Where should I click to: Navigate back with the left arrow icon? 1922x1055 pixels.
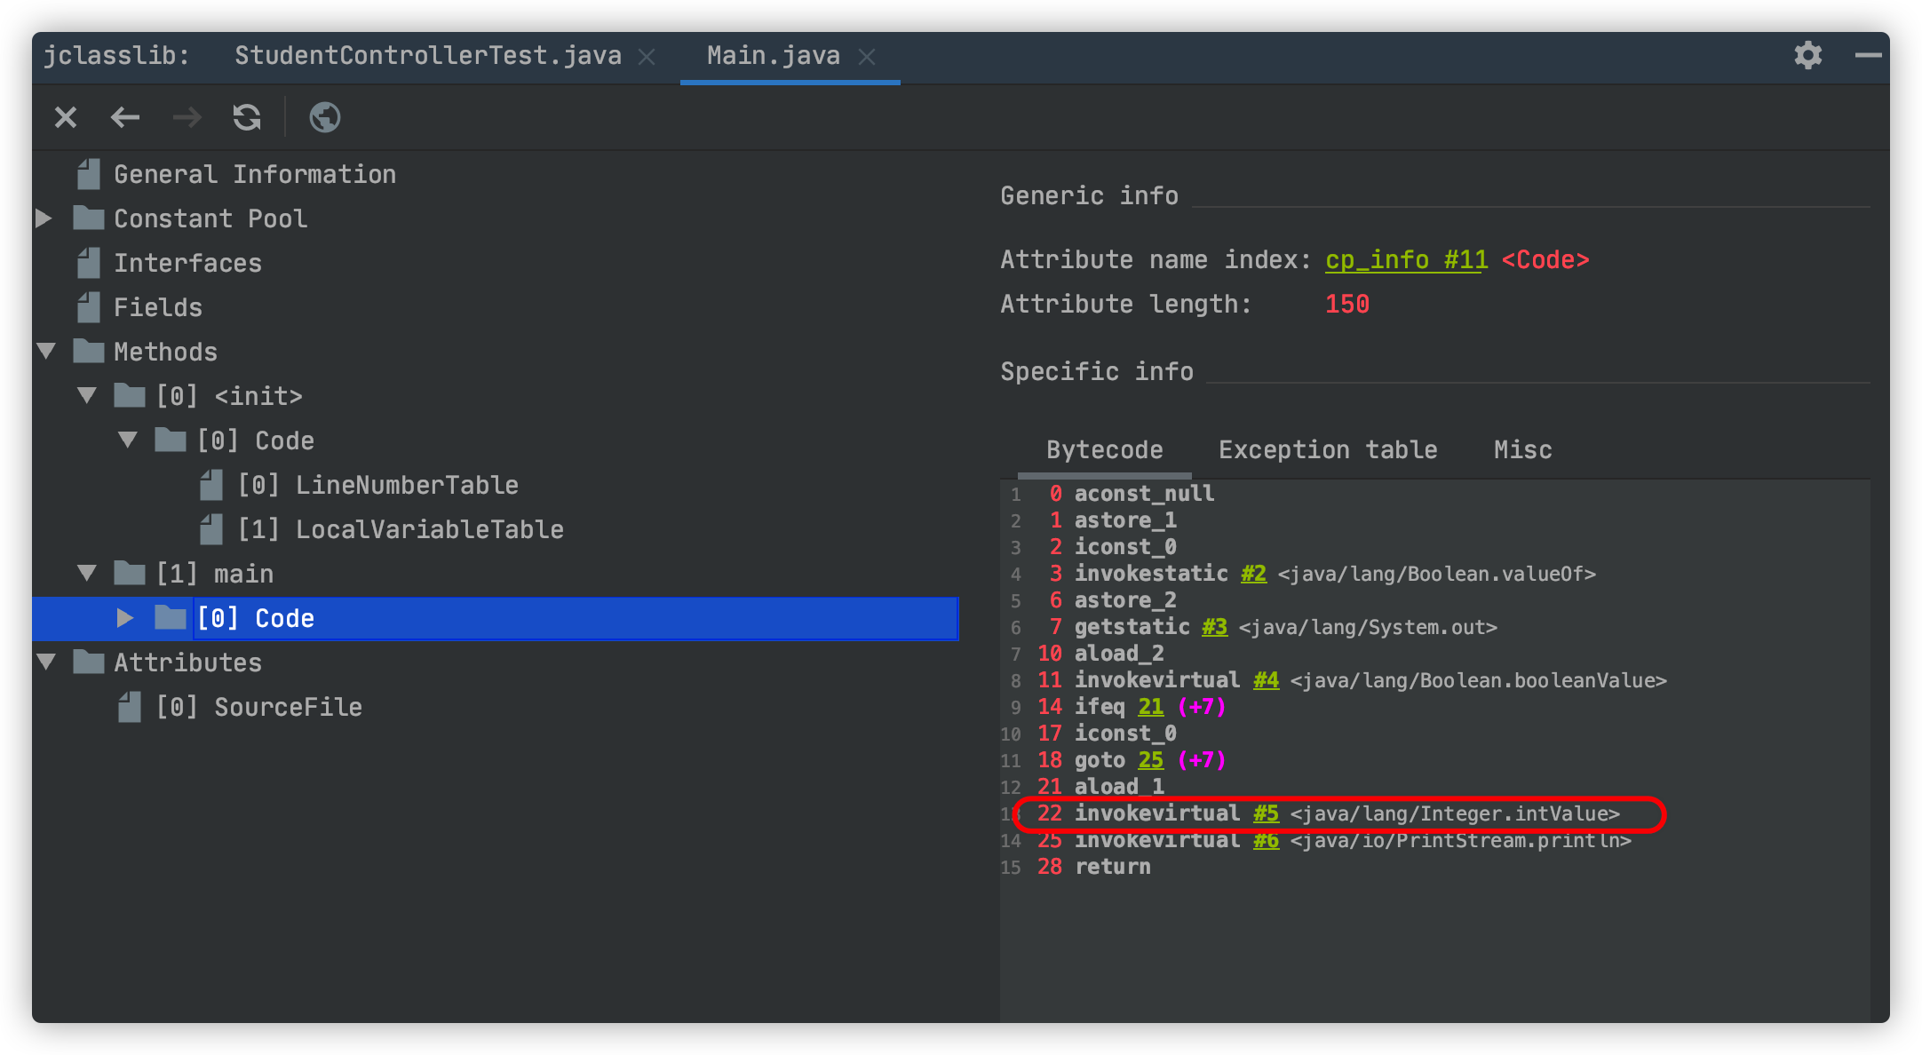coord(125,117)
